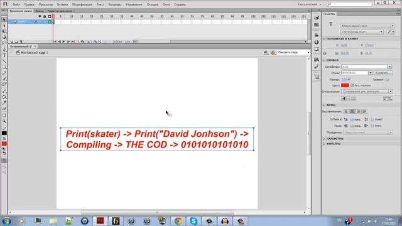Image resolution: width=402 pixels, height=226 pixels.
Task: Open the Color panel icon in dock
Action: [x=317, y=18]
